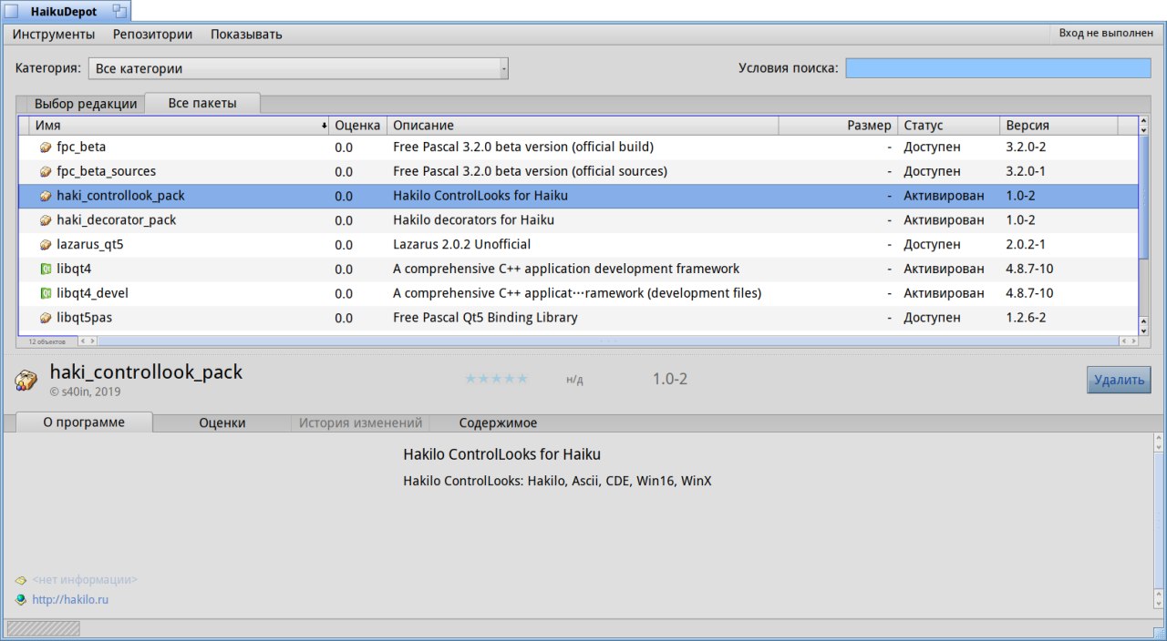Select the libqt4 row name
Image resolution: width=1167 pixels, height=641 pixels.
coord(74,270)
